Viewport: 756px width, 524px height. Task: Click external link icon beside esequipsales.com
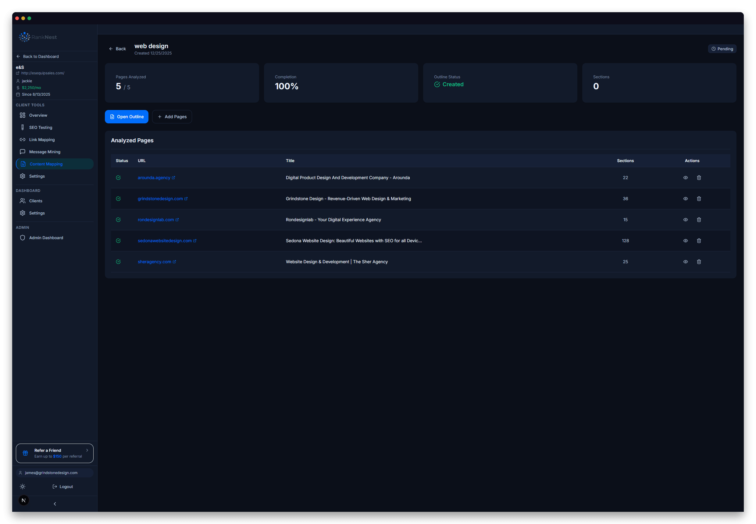tap(18, 73)
